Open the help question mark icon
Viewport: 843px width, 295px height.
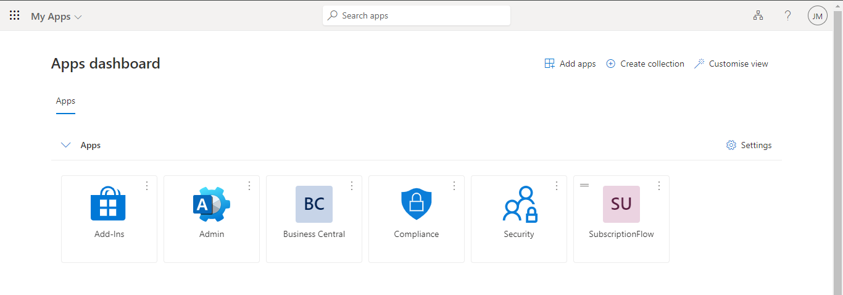pyautogui.click(x=787, y=16)
